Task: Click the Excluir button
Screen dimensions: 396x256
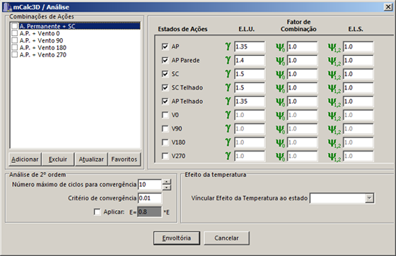Action: click(x=58, y=159)
